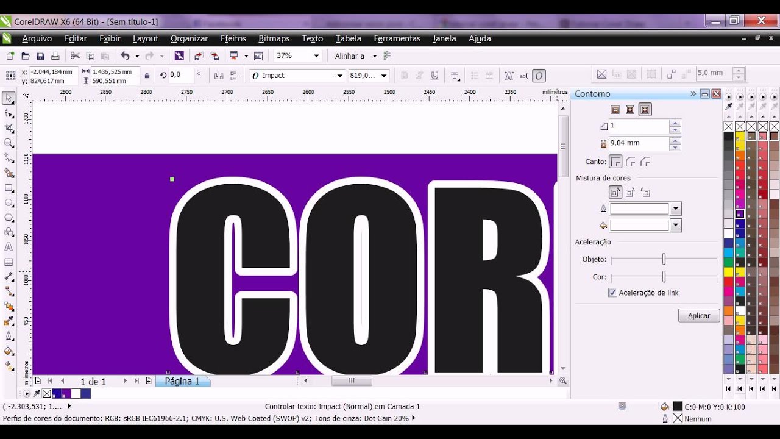Click the Import icon in the toolbar
The height and width of the screenshot is (439, 780).
[199, 55]
